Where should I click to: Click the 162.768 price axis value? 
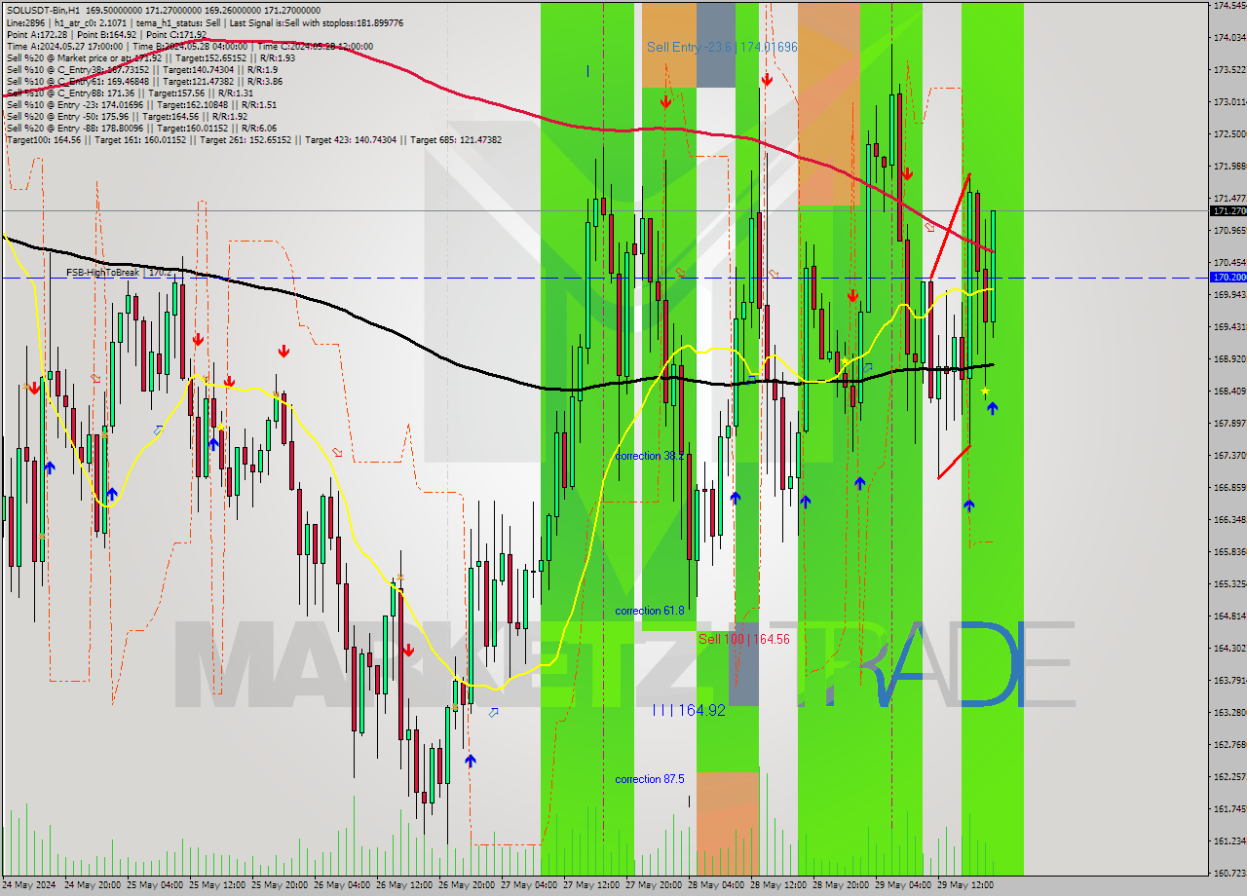pyautogui.click(x=1228, y=745)
